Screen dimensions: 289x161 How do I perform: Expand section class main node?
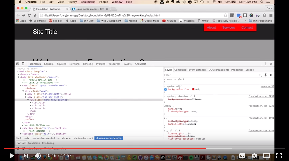21,134
